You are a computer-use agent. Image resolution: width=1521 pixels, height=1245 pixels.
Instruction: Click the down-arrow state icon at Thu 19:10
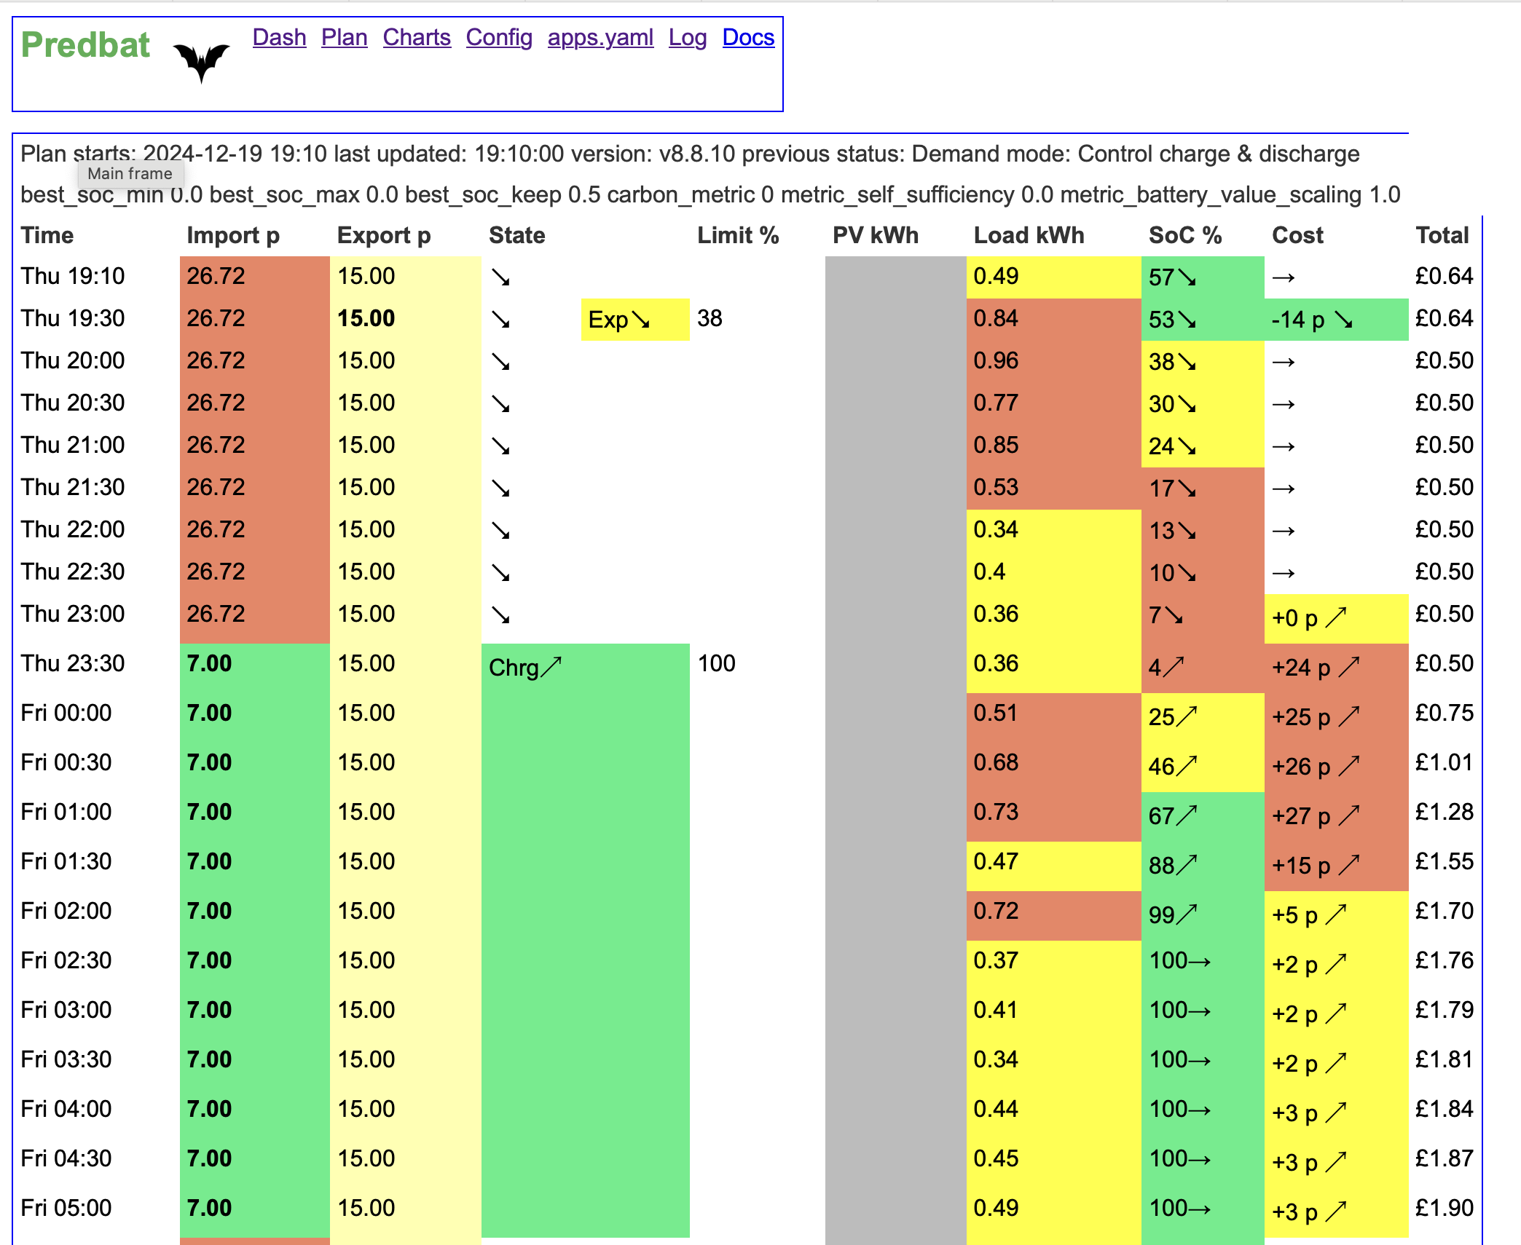(500, 277)
